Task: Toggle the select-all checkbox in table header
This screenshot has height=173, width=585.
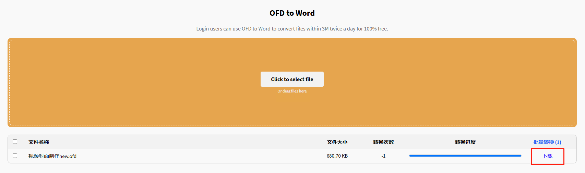Action: pyautogui.click(x=15, y=142)
